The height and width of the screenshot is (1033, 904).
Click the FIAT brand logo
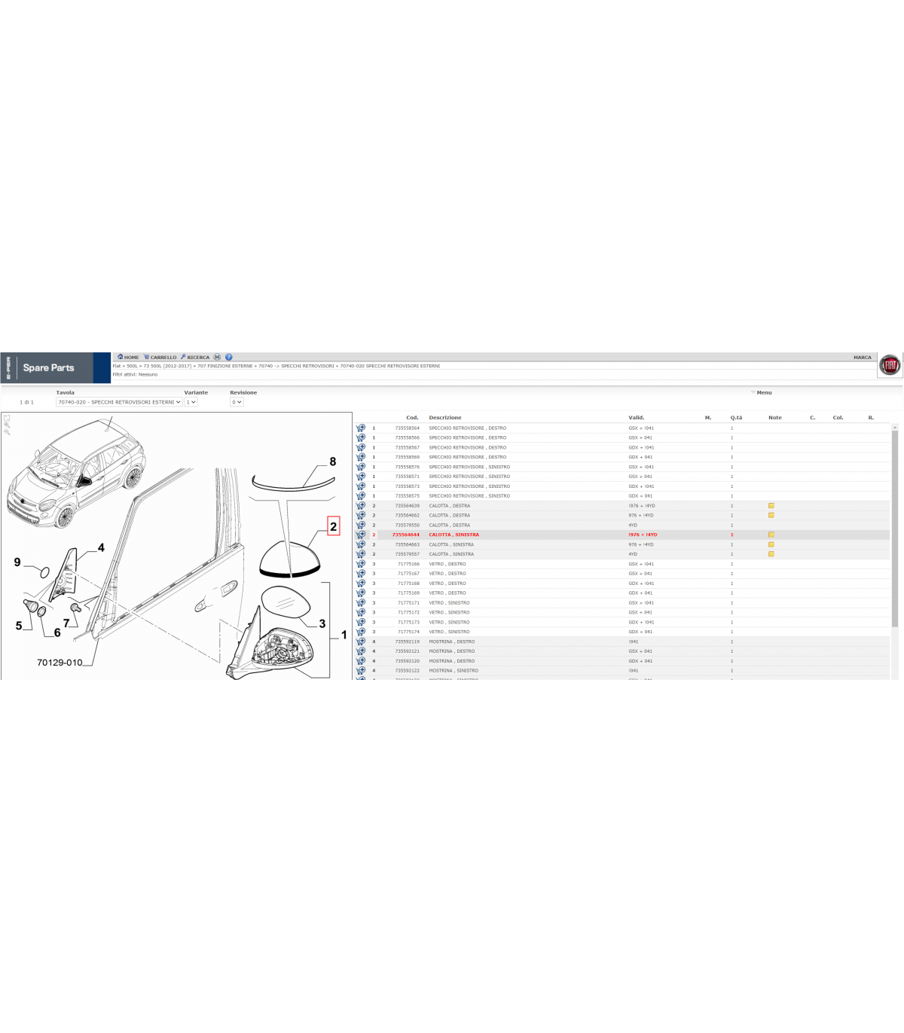click(x=890, y=365)
